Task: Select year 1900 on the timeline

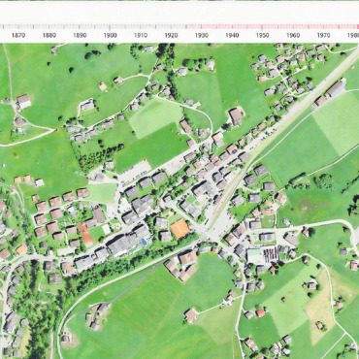Action: [110, 35]
